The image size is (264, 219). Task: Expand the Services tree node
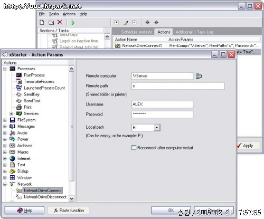click(12, 113)
